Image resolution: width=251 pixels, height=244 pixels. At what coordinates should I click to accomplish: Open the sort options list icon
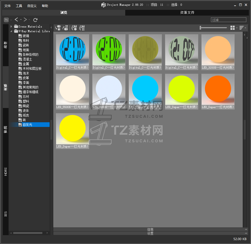pyautogui.click(x=241, y=28)
